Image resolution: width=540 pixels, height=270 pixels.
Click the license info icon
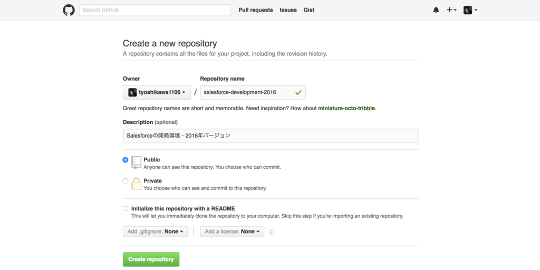click(272, 232)
